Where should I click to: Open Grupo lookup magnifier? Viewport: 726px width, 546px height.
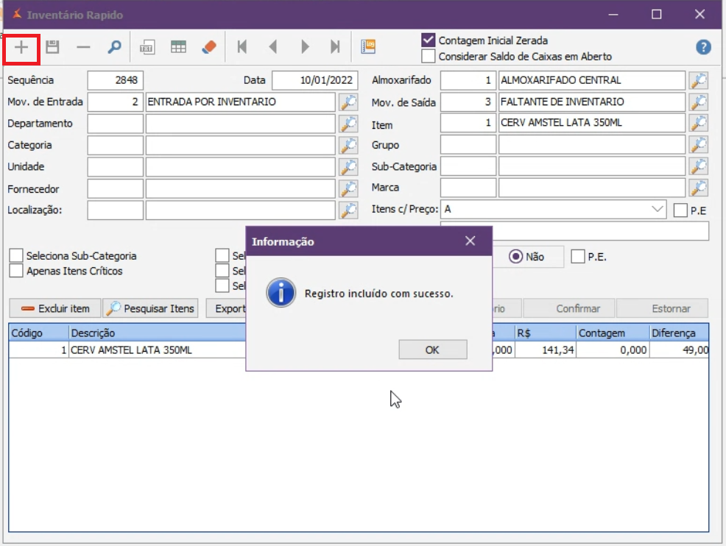(x=699, y=145)
